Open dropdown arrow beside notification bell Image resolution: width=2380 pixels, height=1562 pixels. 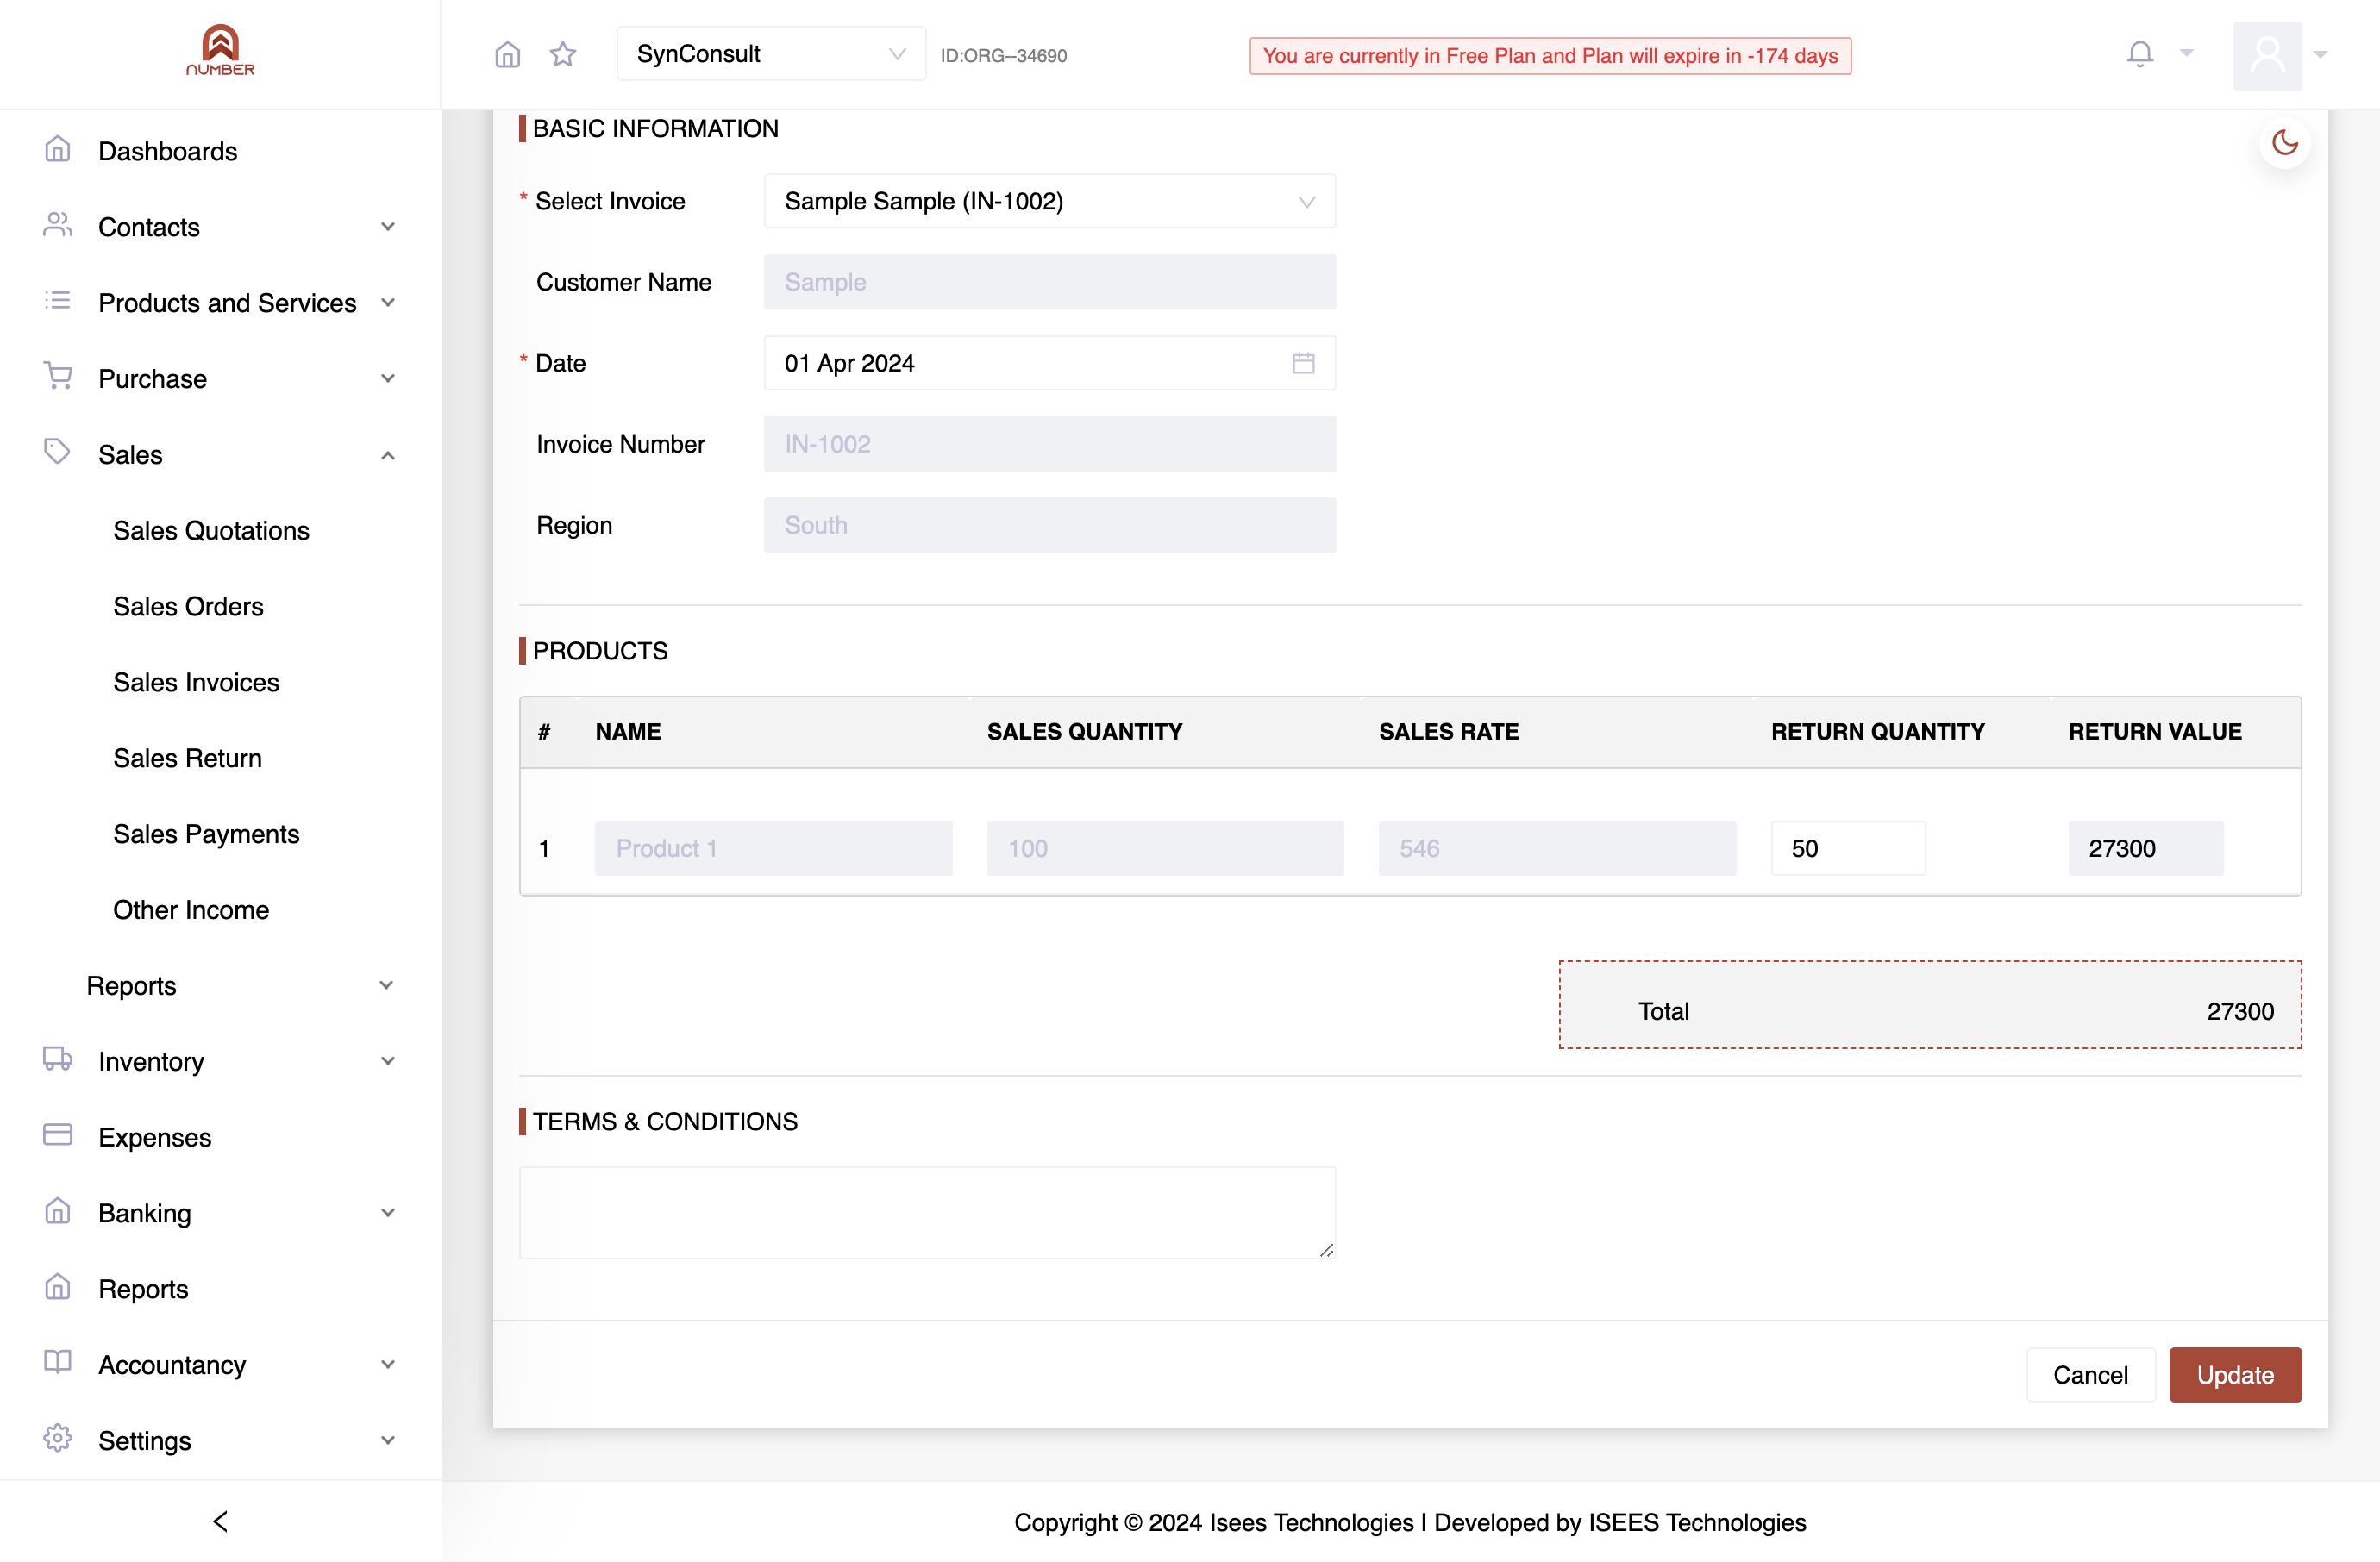coord(2187,54)
